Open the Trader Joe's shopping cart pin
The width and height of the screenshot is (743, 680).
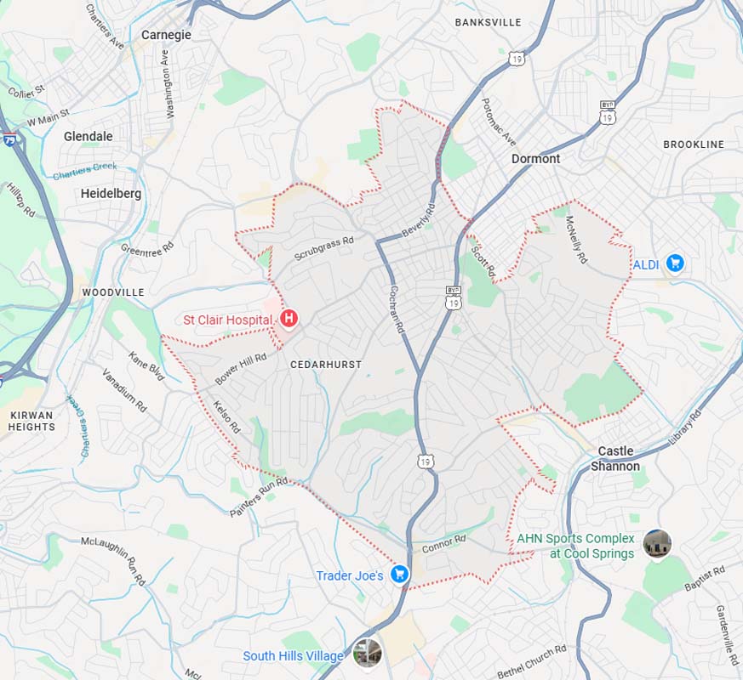coord(399,575)
